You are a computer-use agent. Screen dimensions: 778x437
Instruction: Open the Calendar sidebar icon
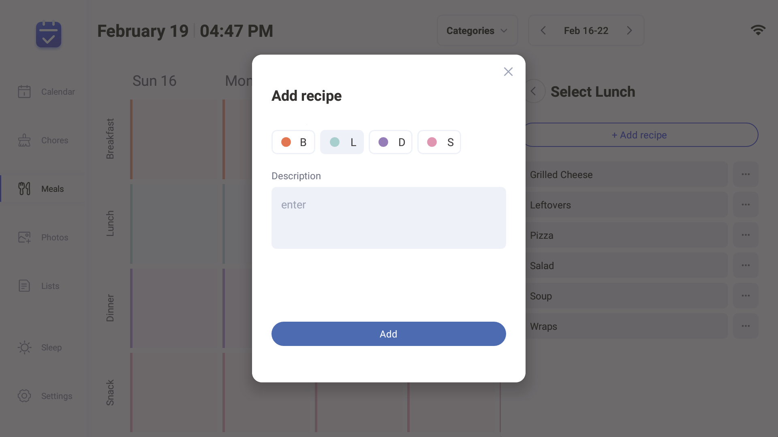pyautogui.click(x=24, y=91)
